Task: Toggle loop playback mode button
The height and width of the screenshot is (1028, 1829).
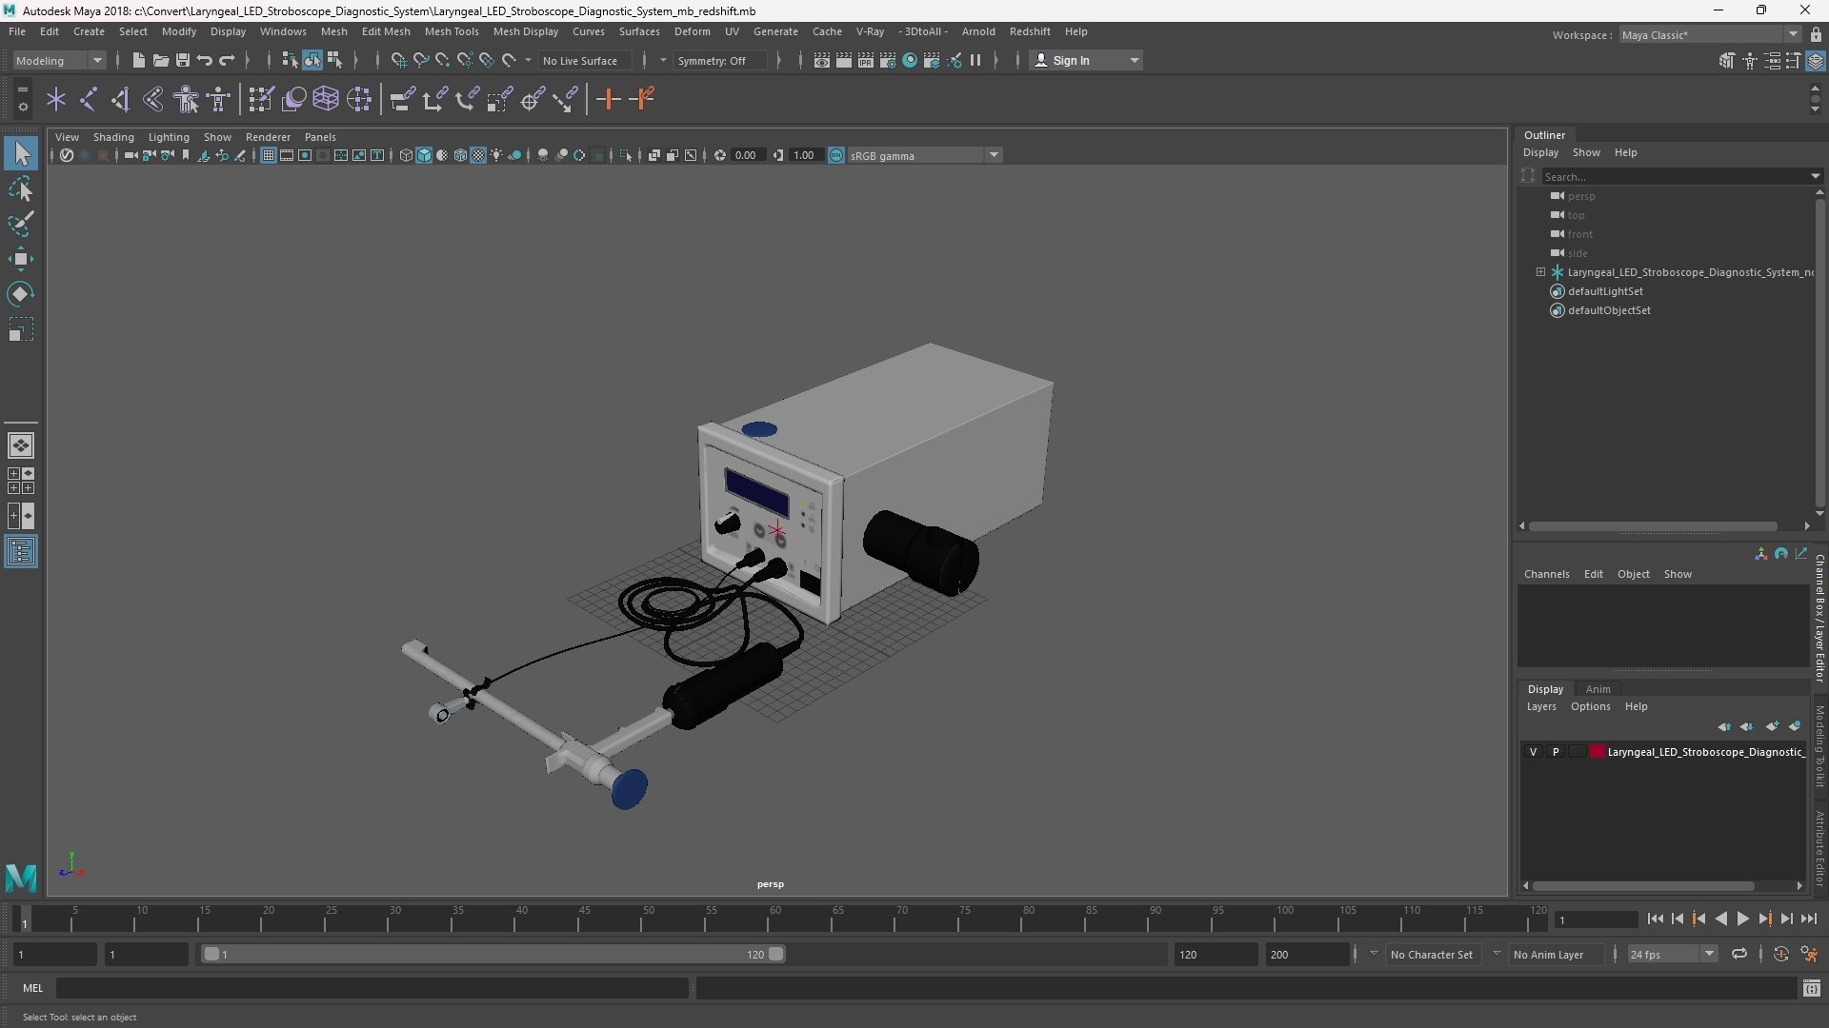Action: (1739, 954)
